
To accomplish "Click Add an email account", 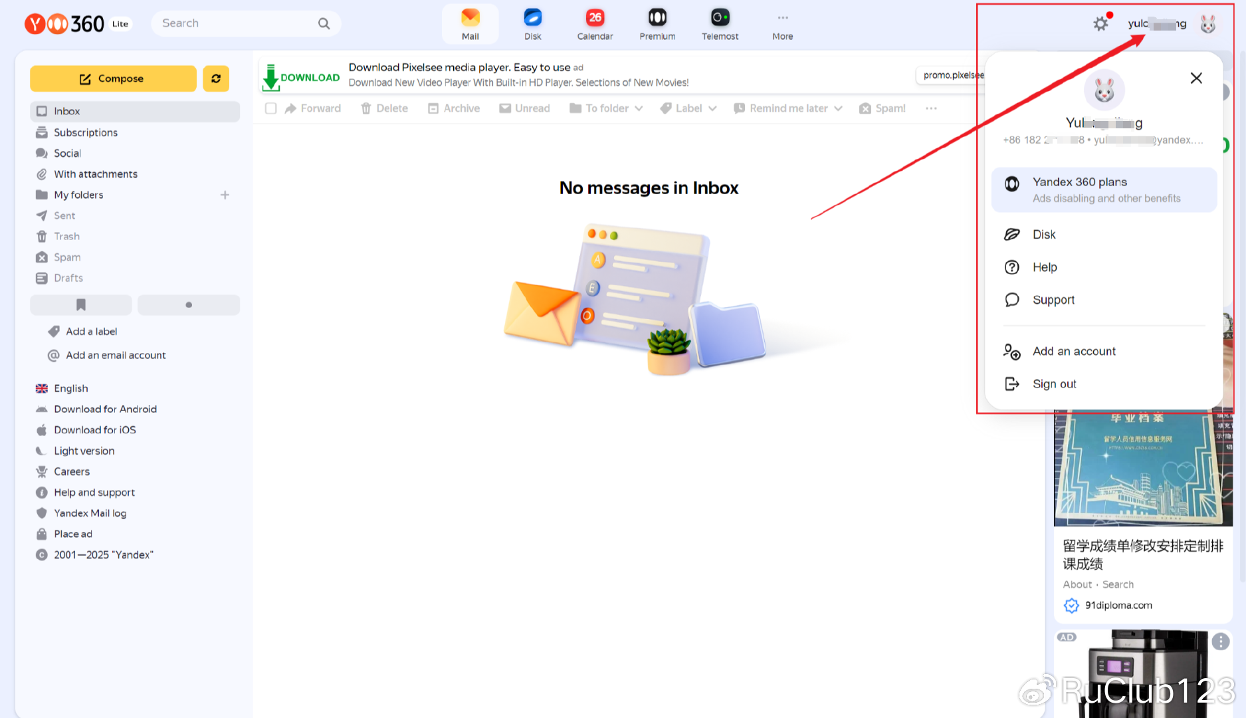I will tap(116, 355).
